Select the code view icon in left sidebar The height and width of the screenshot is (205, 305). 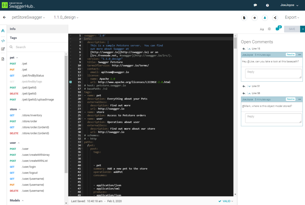click(x=3, y=40)
